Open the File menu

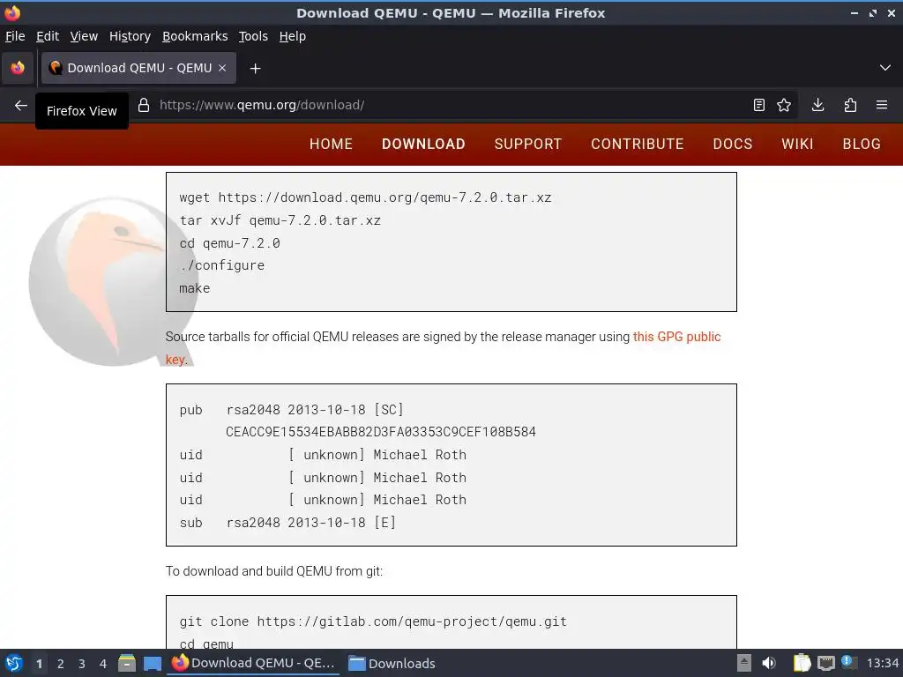[x=15, y=36]
